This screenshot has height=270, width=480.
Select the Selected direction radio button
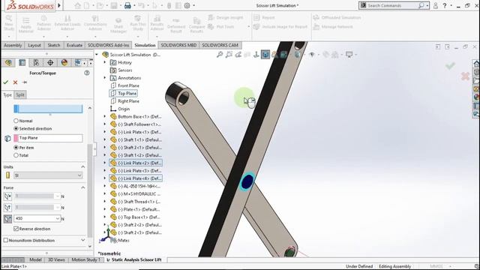[x=16, y=128]
